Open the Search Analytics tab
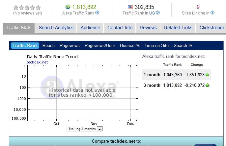Viewport: 226px width, 146px height. click(x=56, y=28)
